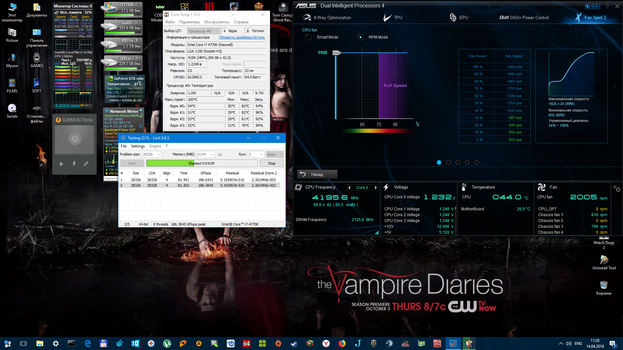Open LinX Graphs menu
The width and height of the screenshot is (623, 350).
tap(155, 146)
